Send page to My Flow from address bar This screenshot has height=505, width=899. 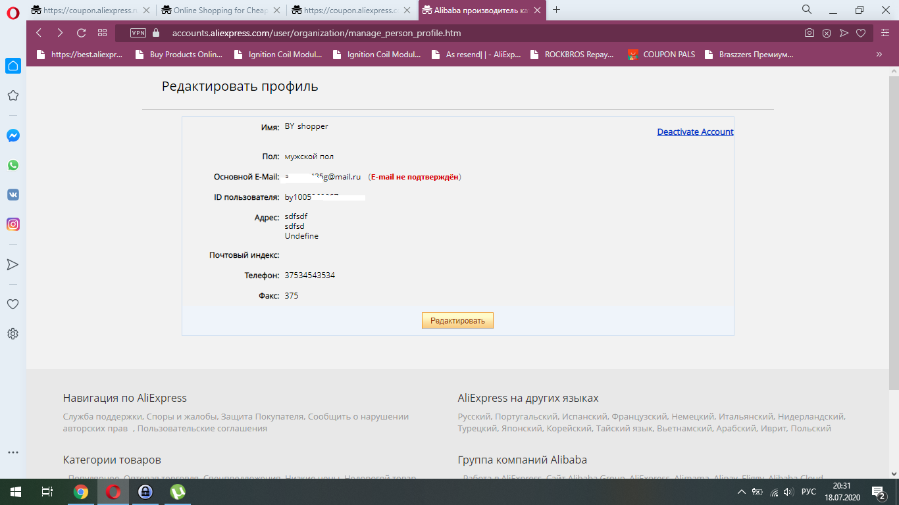click(844, 33)
